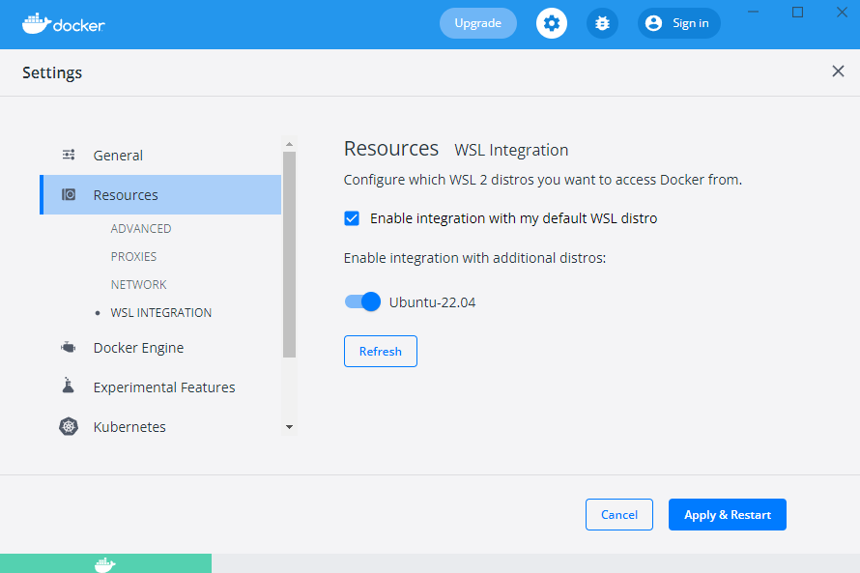Click the Docker Engine icon
The height and width of the screenshot is (573, 860).
pyautogui.click(x=68, y=347)
